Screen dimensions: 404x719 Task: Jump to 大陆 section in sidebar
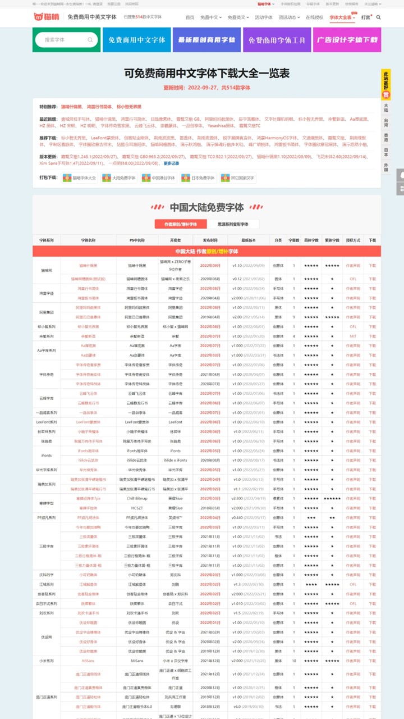386,107
